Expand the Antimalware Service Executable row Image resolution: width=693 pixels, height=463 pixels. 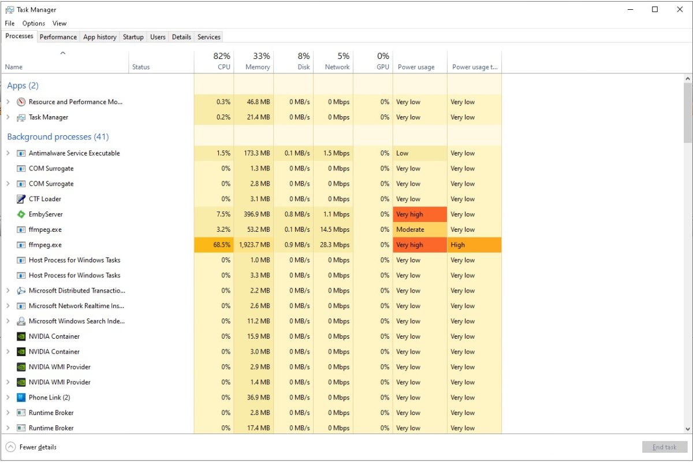pos(8,153)
